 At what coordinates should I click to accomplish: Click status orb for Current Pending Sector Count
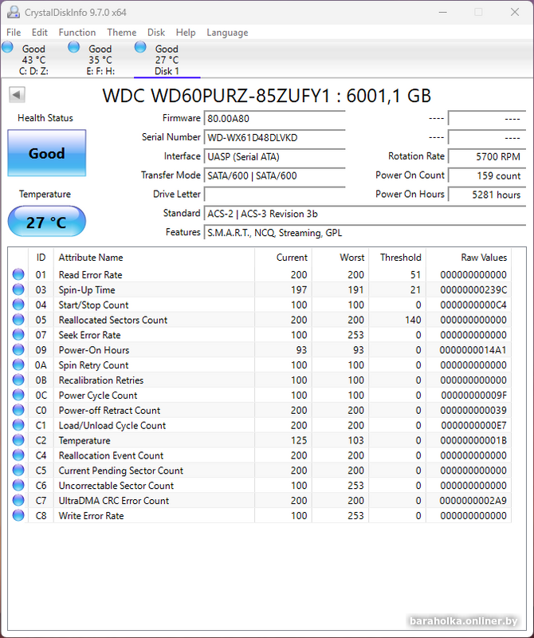point(18,470)
